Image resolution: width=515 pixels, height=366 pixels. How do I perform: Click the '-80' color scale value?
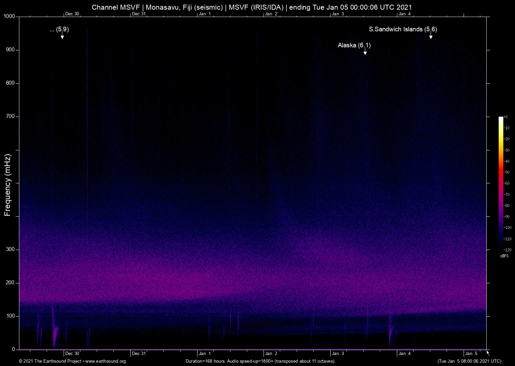point(506,206)
